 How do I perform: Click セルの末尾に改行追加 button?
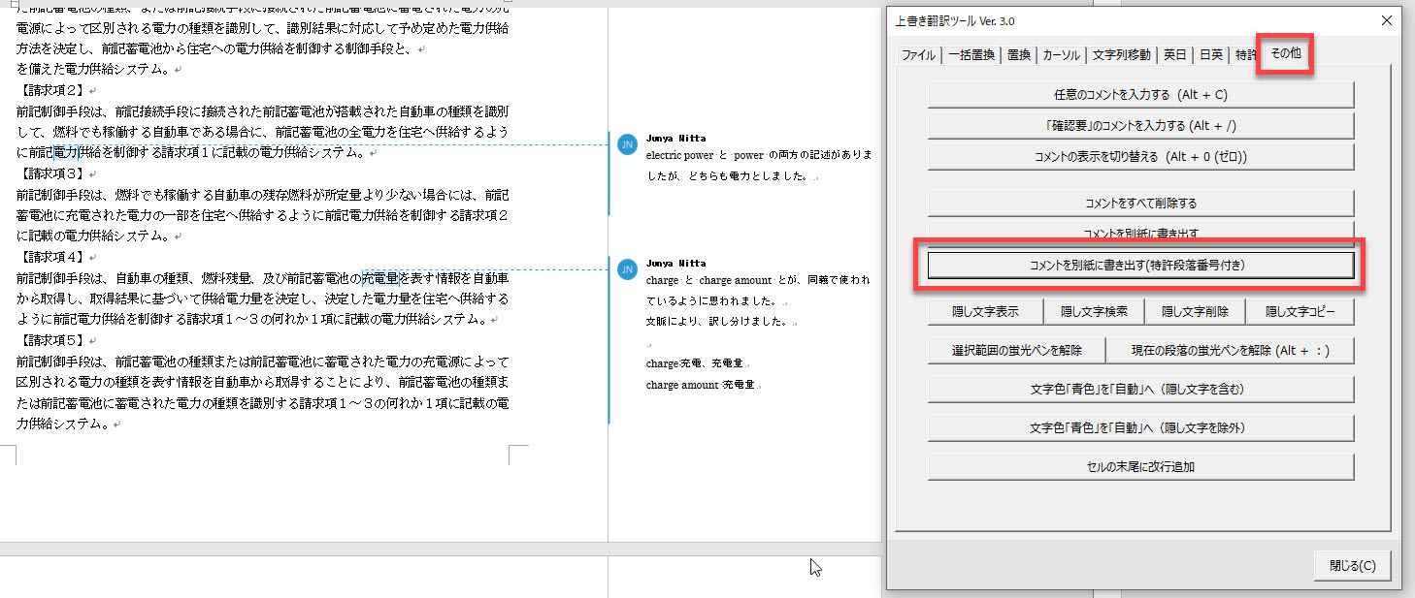click(x=1140, y=467)
